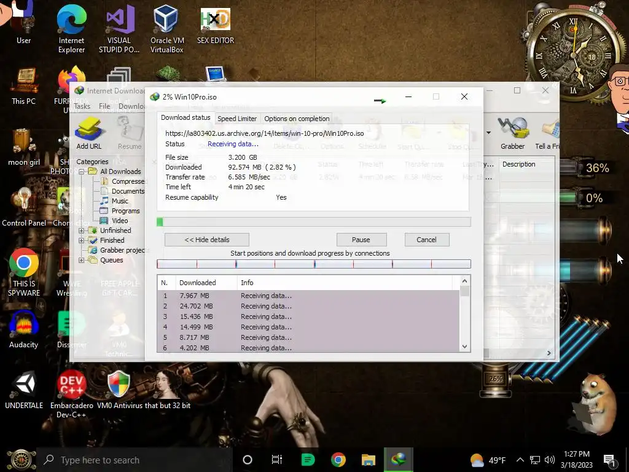The image size is (629, 472).
Task: Click the Downloaded column header
Action: point(206,283)
